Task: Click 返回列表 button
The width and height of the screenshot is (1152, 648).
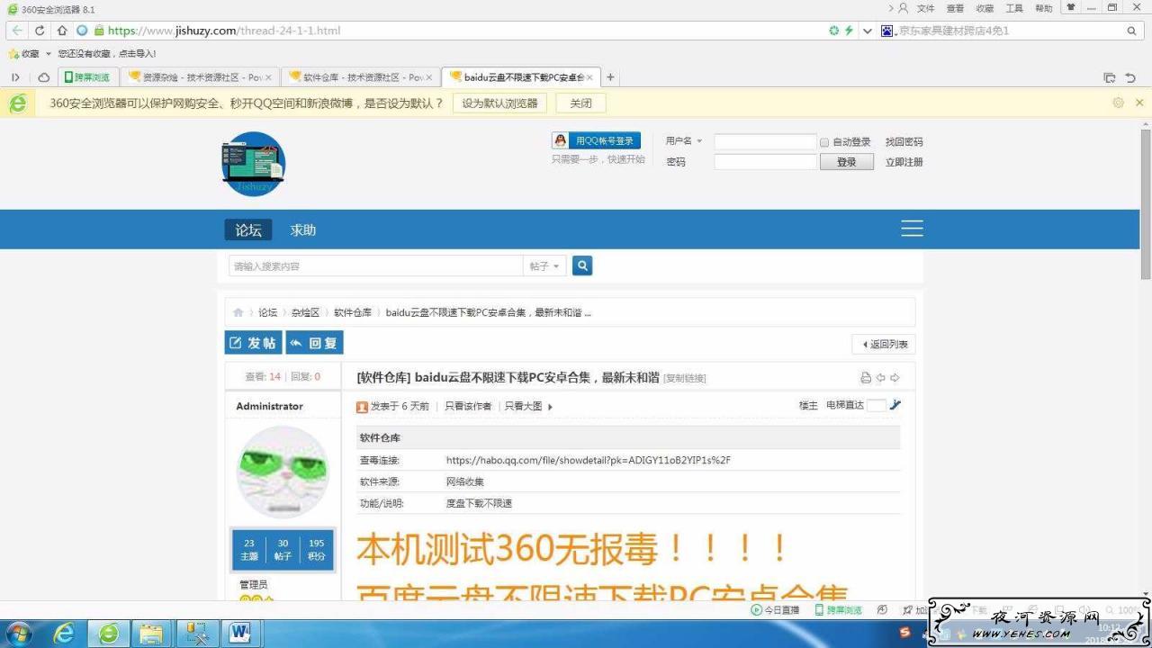Action: coord(884,344)
